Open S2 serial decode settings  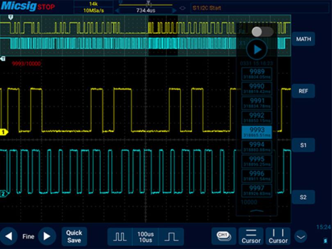point(303,197)
